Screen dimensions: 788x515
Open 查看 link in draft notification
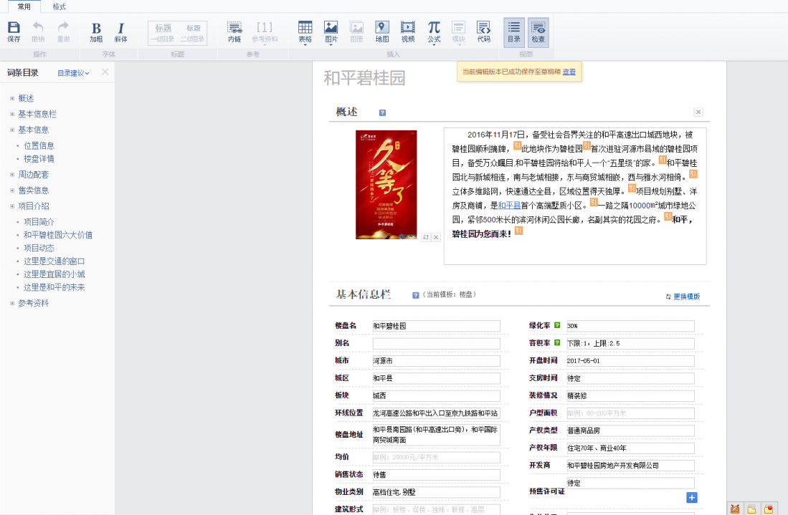coord(569,72)
